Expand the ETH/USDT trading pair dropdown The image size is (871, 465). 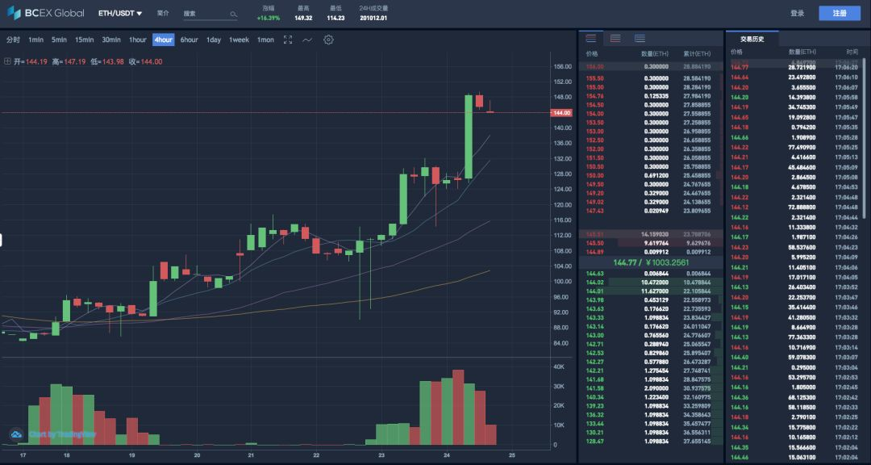pyautogui.click(x=120, y=14)
